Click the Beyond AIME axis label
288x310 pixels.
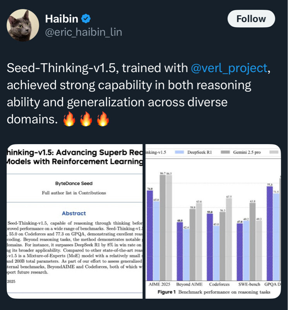189,284
